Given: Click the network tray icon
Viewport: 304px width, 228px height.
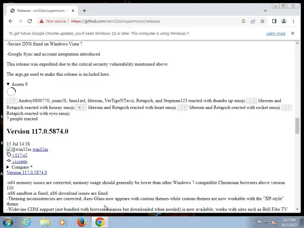Looking at the screenshot, I should [x=267, y=222].
